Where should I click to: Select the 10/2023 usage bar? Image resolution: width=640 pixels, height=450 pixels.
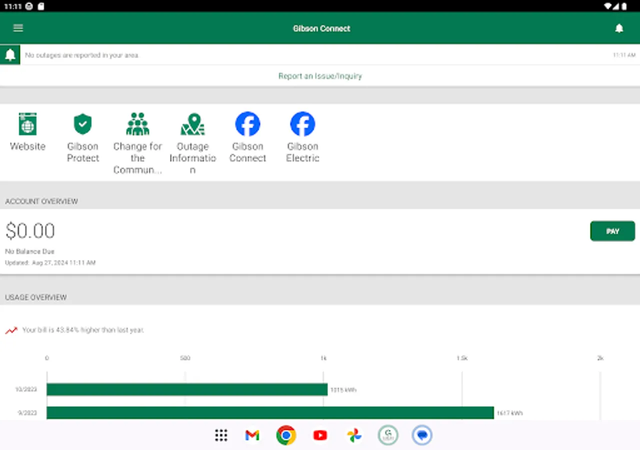pyautogui.click(x=187, y=389)
